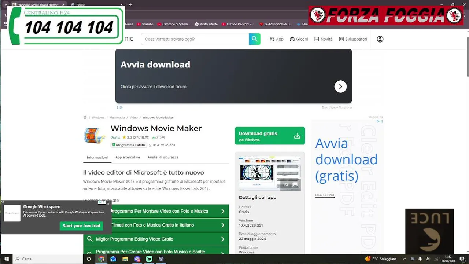Open the taskbar clock showing 13:32

pos(448,259)
